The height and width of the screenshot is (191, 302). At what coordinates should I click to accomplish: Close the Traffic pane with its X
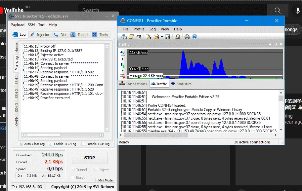tap(281, 44)
